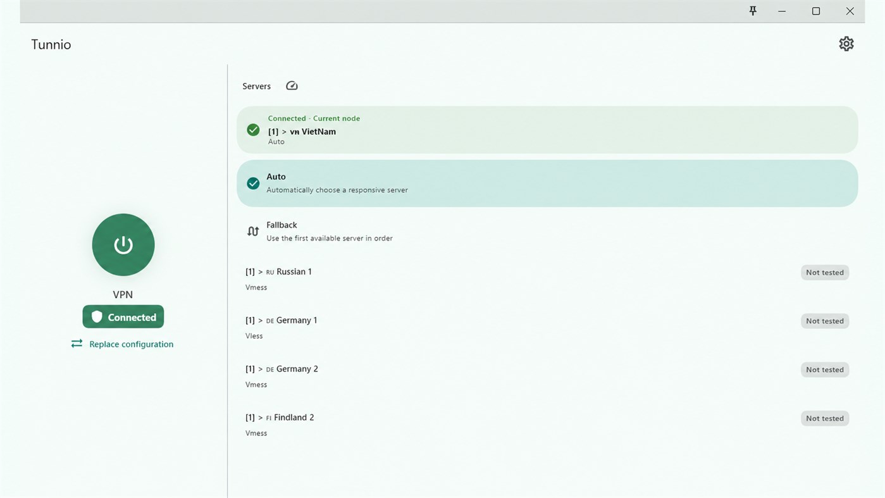Click Not tested badge for Russian 1

pos(825,273)
